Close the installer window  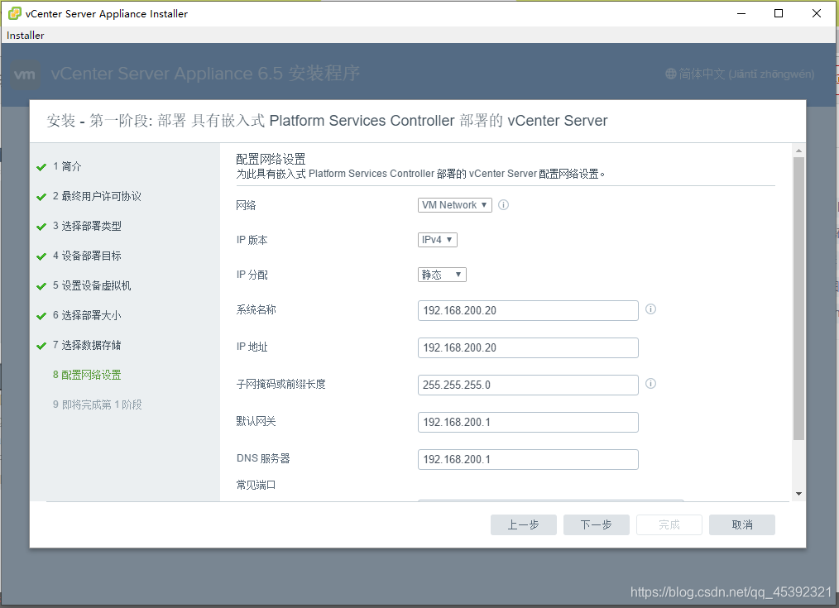(817, 13)
